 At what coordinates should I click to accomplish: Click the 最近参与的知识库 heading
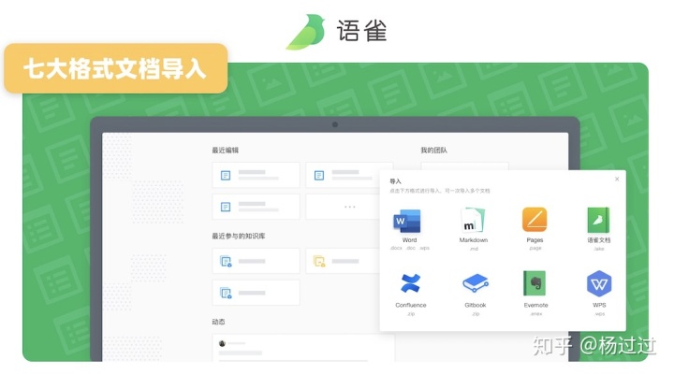tap(238, 237)
